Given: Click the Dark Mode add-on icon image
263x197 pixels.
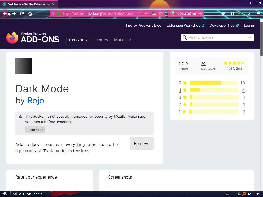Looking at the screenshot, I should pos(24,66).
